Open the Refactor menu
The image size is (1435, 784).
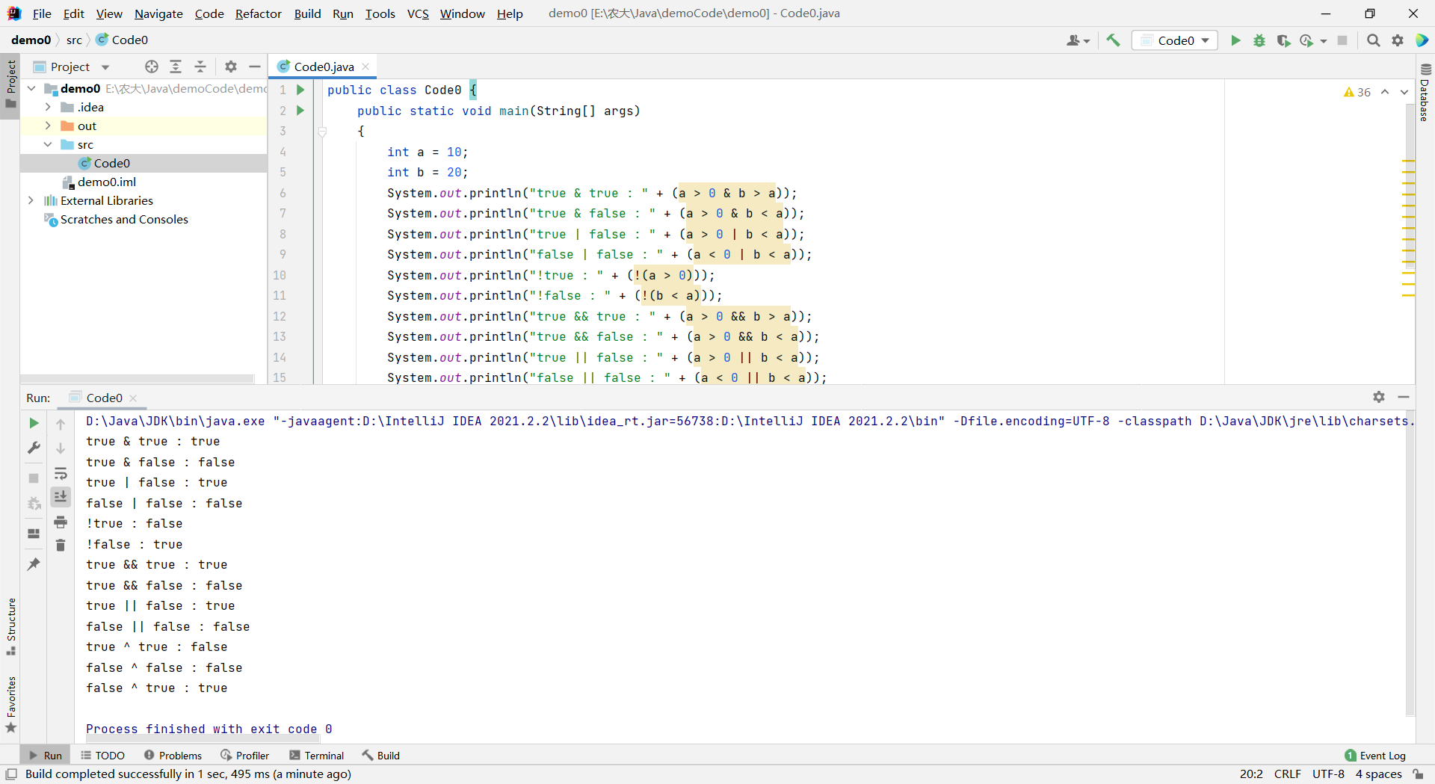[x=258, y=13]
